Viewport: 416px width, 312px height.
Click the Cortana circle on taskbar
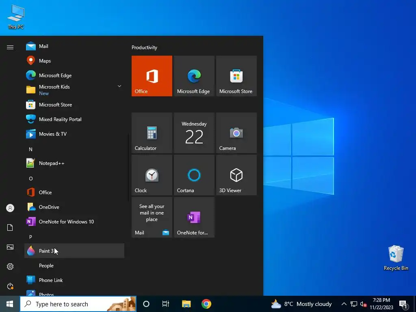pos(146,304)
